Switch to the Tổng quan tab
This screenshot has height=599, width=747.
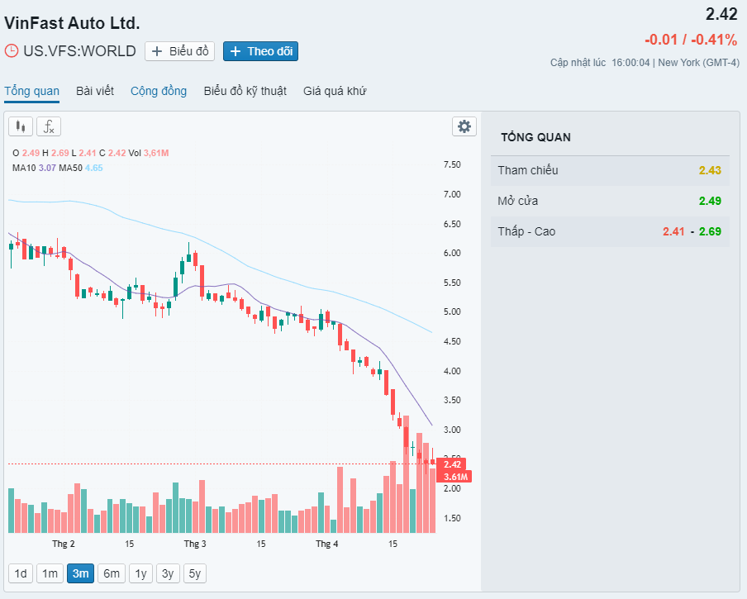coord(32,91)
